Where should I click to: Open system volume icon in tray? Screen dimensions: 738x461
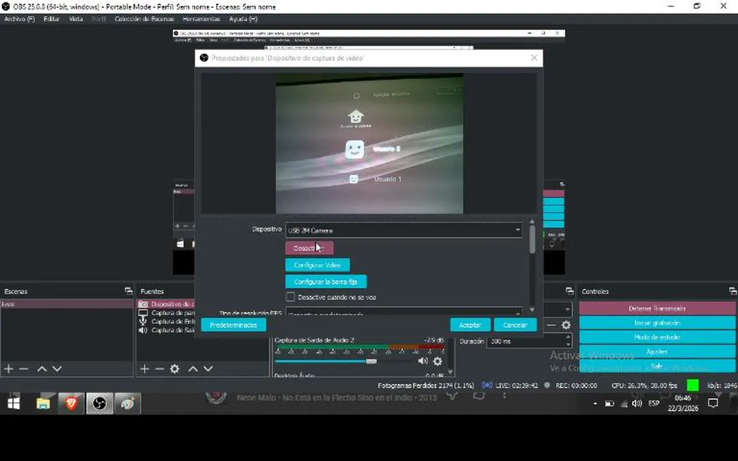[x=637, y=403]
